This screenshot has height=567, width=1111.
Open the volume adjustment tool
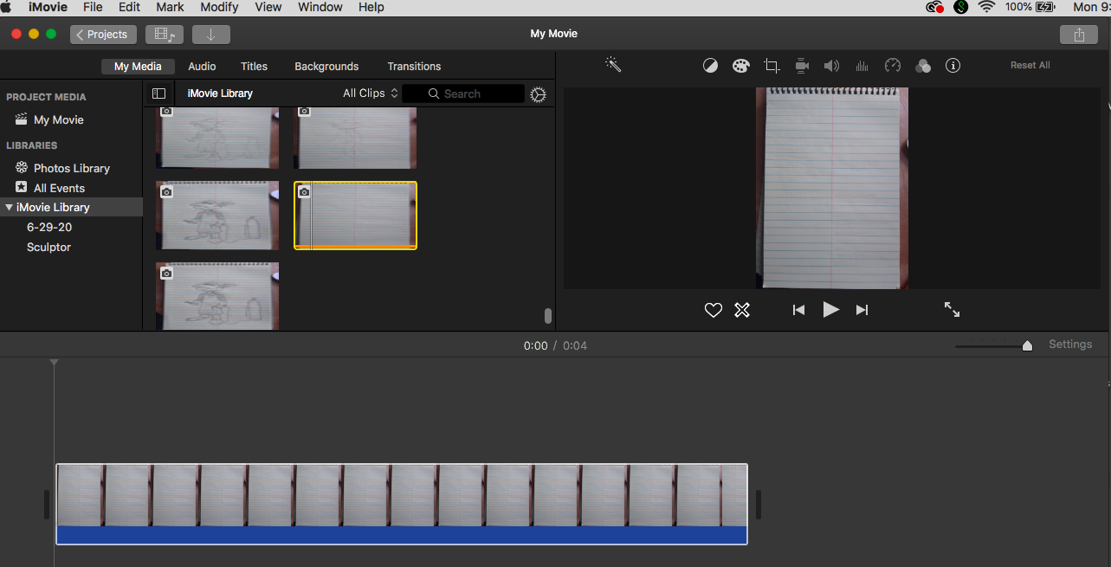(x=831, y=66)
